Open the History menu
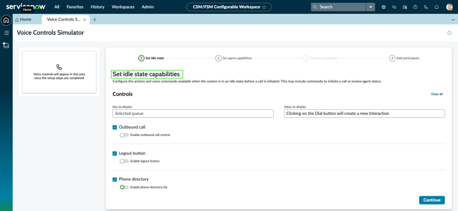Image resolution: width=458 pixels, height=211 pixels. point(97,7)
